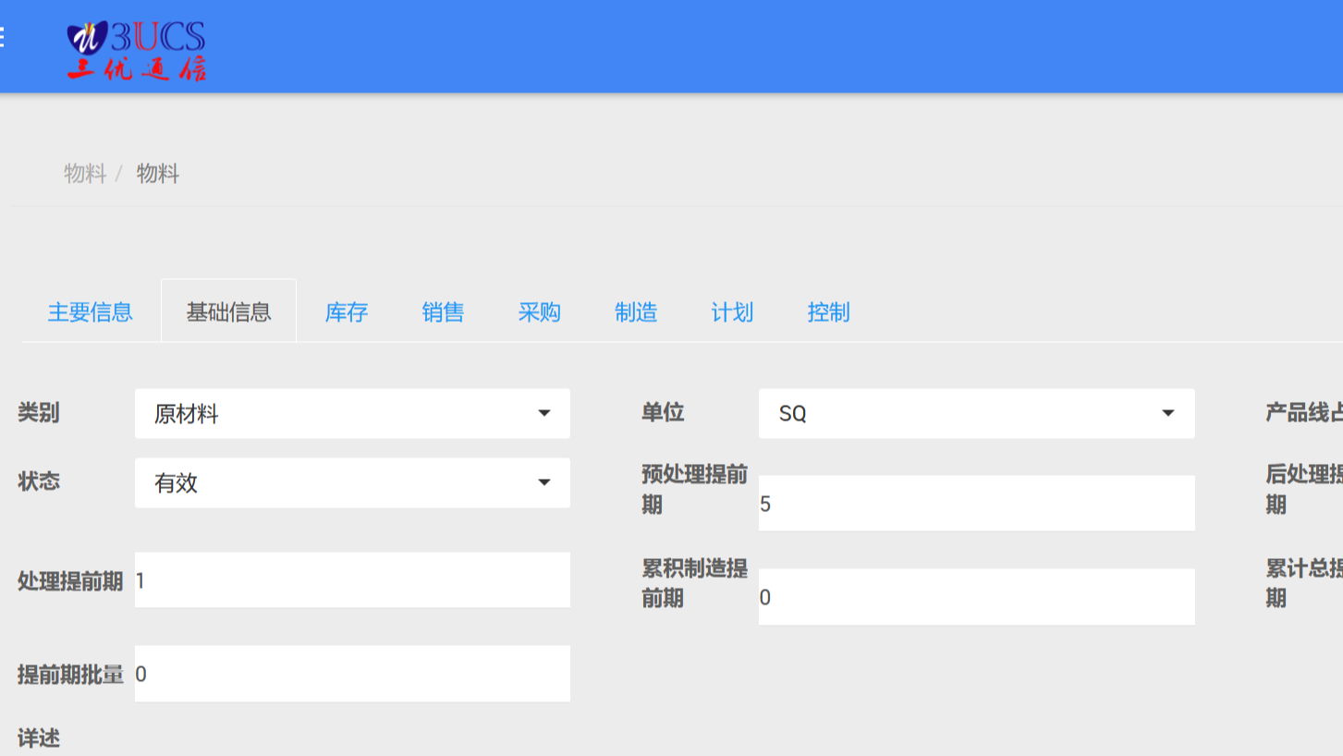The image size is (1343, 756).
Task: Click the 提前期批量 input field
Action: click(352, 674)
